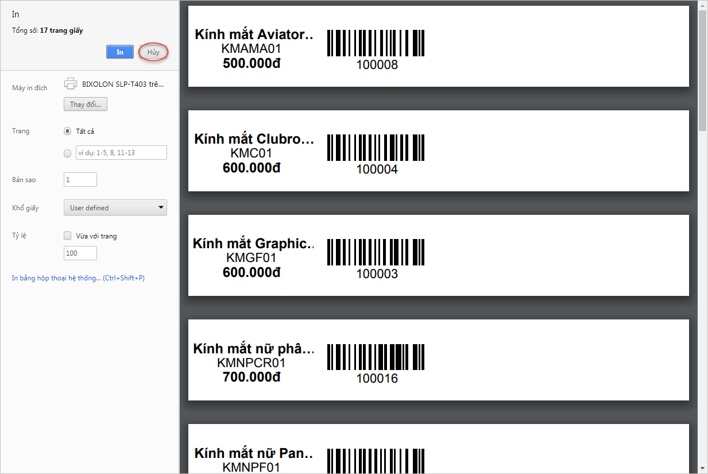Click the Tỷ lệ scale value field
This screenshot has height=474, width=708.
80,253
